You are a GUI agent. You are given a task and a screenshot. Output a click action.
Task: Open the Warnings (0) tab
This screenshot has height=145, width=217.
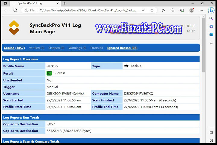coord(77,48)
